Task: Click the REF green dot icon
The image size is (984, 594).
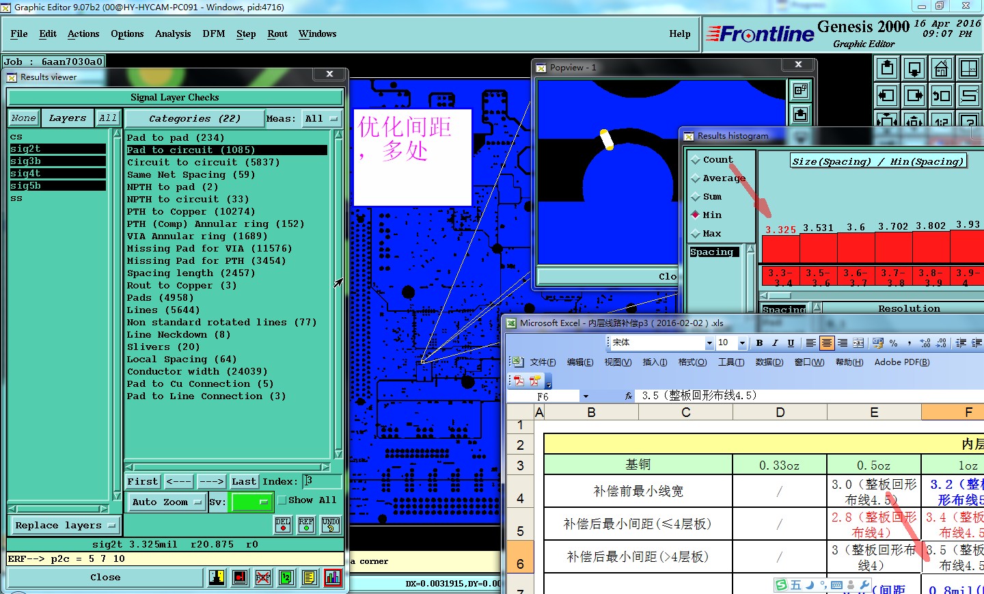Action: (306, 524)
